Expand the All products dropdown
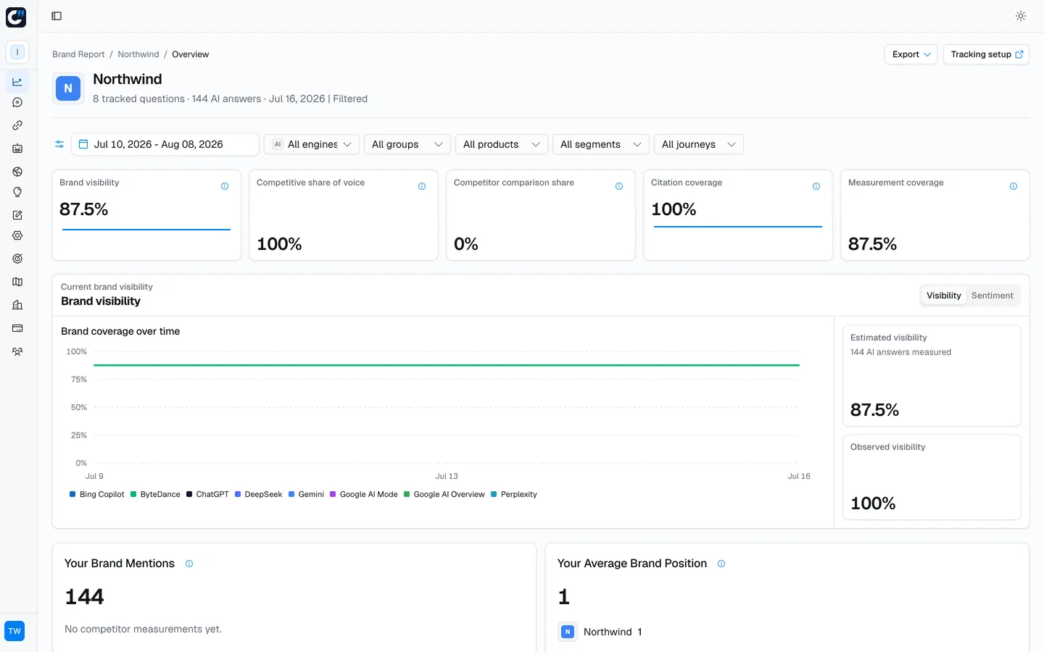The height and width of the screenshot is (652, 1044). [x=502, y=144]
